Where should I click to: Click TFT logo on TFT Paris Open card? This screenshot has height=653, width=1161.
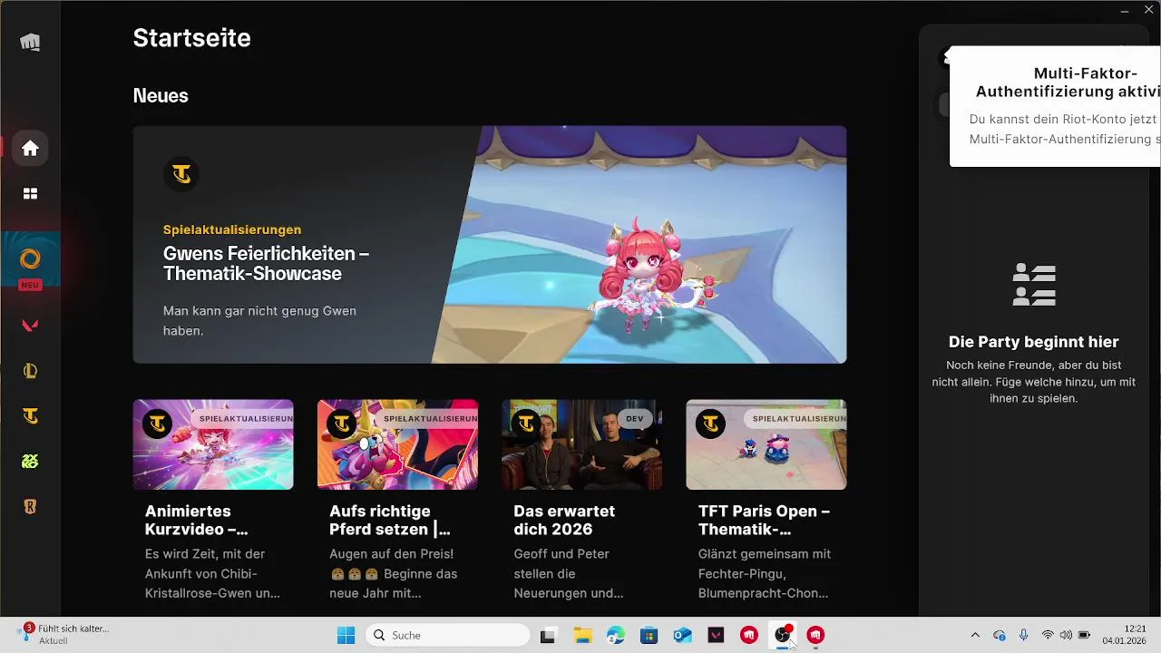coord(710,424)
